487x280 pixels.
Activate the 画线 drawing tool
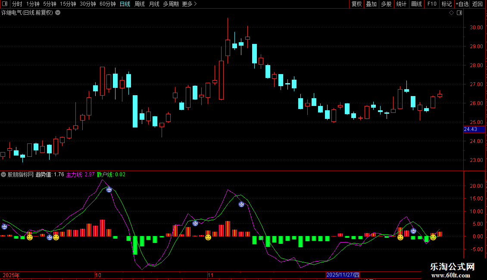click(x=416, y=4)
